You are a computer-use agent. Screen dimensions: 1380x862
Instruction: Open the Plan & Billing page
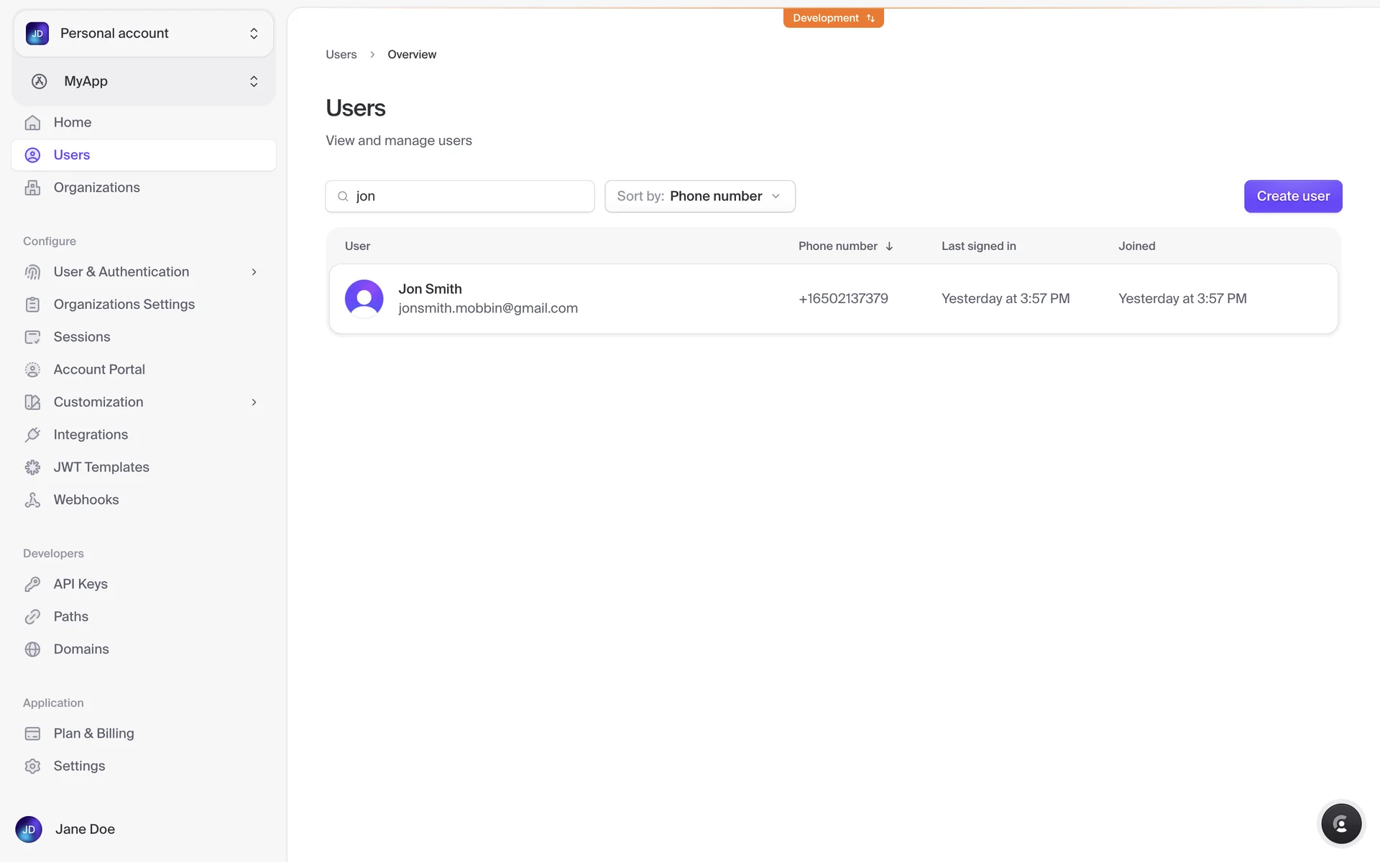click(x=93, y=733)
